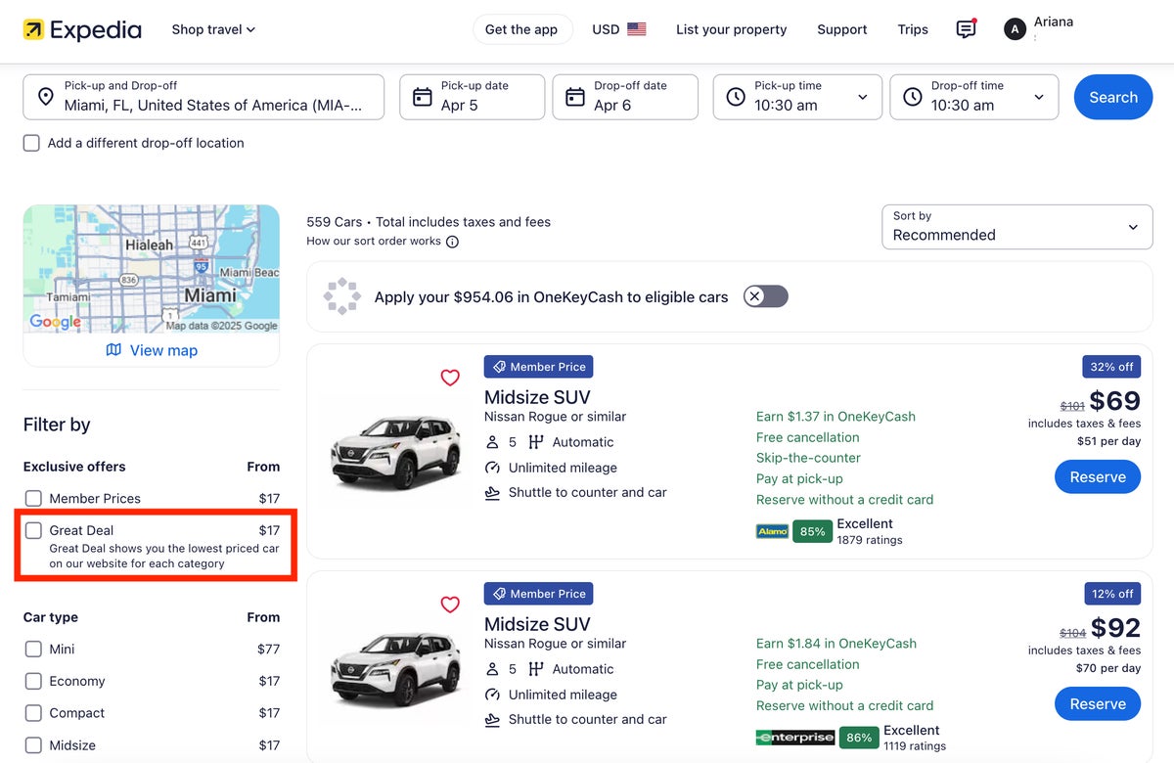Click the location pin icon in pick-up field
Screen dimensions: 1174x763
click(45, 97)
